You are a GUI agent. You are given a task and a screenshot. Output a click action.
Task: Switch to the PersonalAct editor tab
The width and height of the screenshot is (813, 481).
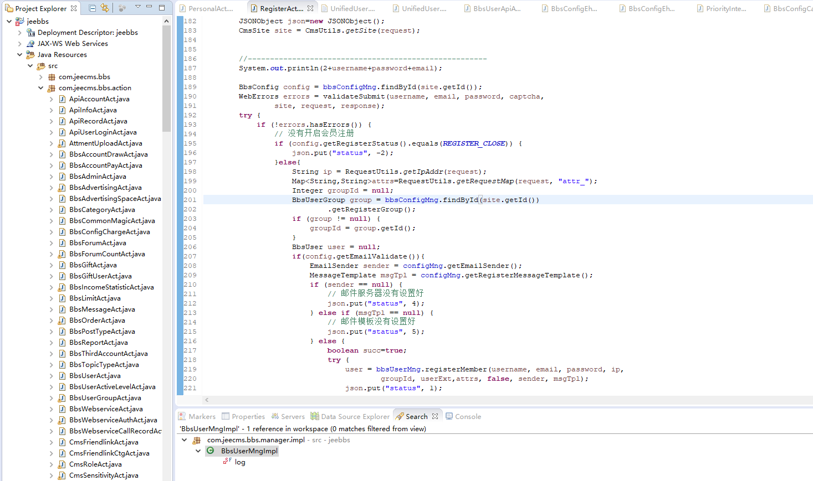click(210, 8)
